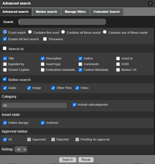This screenshot has height=164, width=155.
Task: Select the Contains this word option
Action: tap(30, 32)
